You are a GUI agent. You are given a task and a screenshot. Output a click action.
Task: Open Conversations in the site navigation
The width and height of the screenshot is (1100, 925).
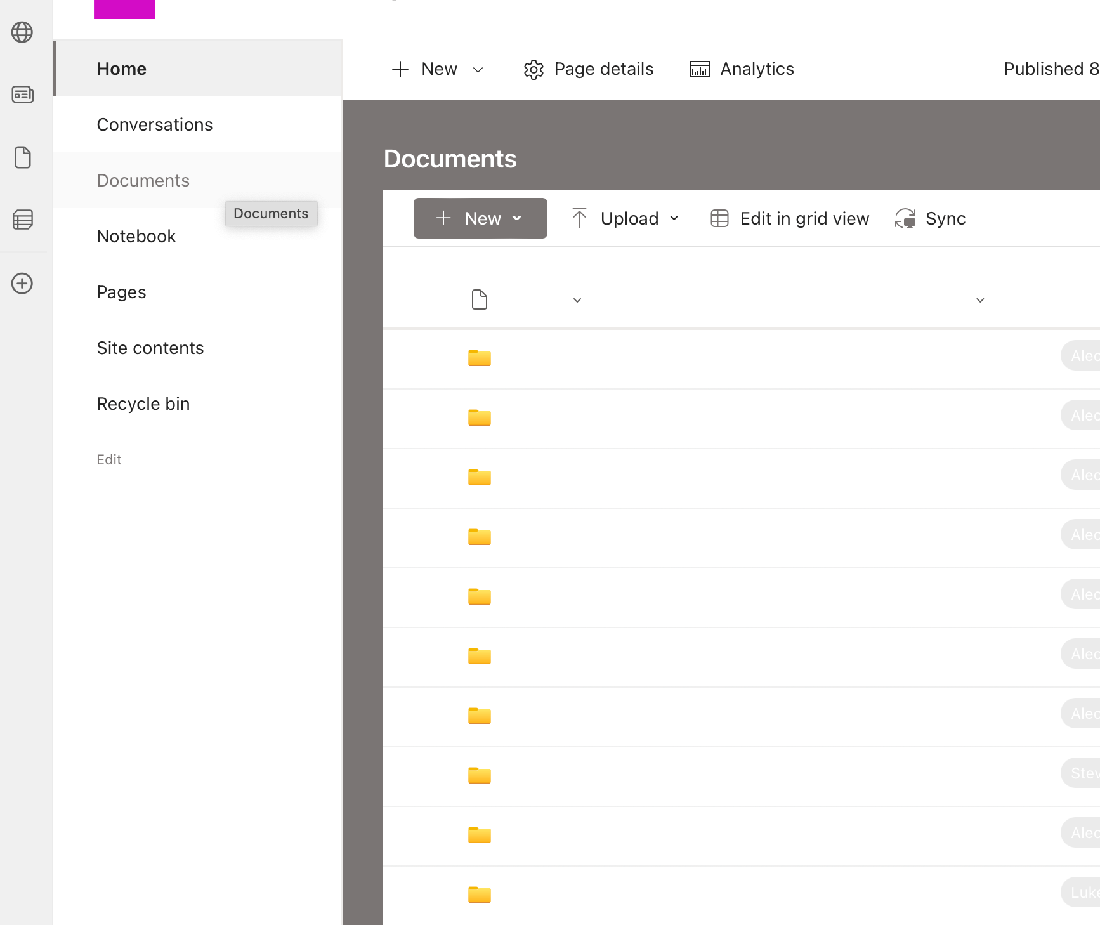click(198, 124)
